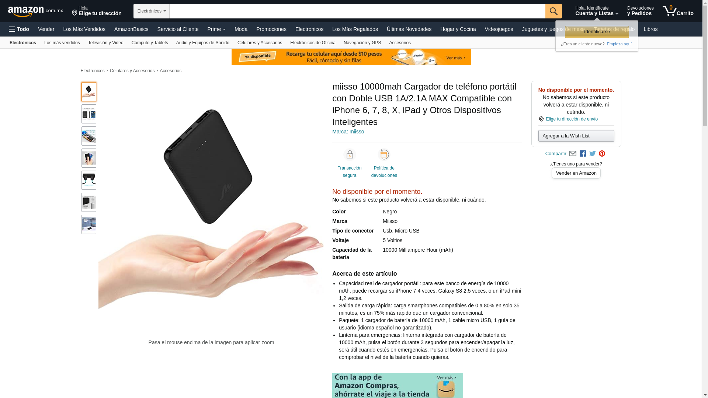Viewport: 708px width, 398px height.
Task: Share product by email envelope icon
Action: [x=573, y=154]
